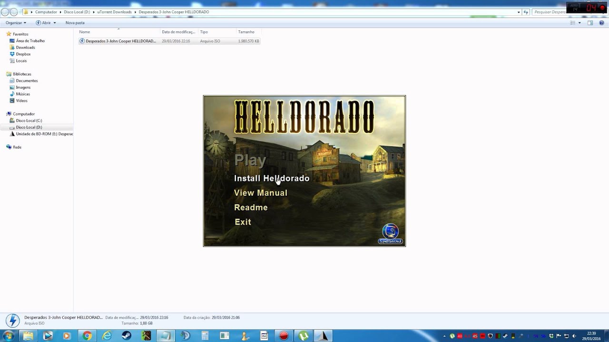The width and height of the screenshot is (609, 342).
Task: Click Computador in the address breadcrumb
Action: 46,12
